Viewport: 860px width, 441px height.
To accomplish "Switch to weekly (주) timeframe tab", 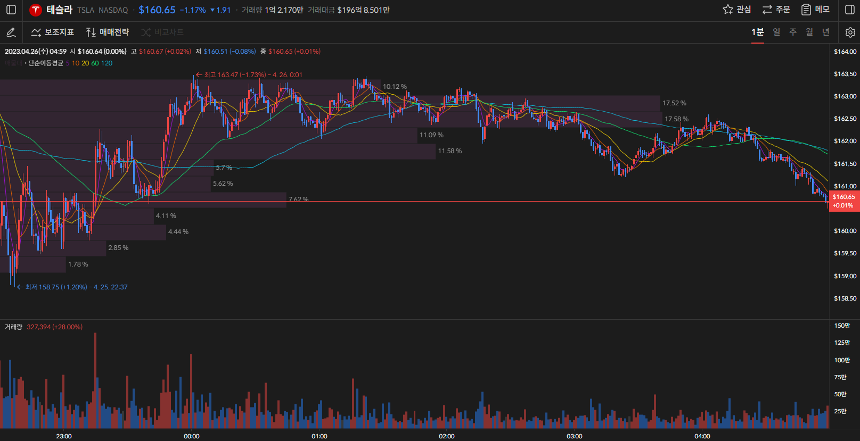I will (x=793, y=32).
